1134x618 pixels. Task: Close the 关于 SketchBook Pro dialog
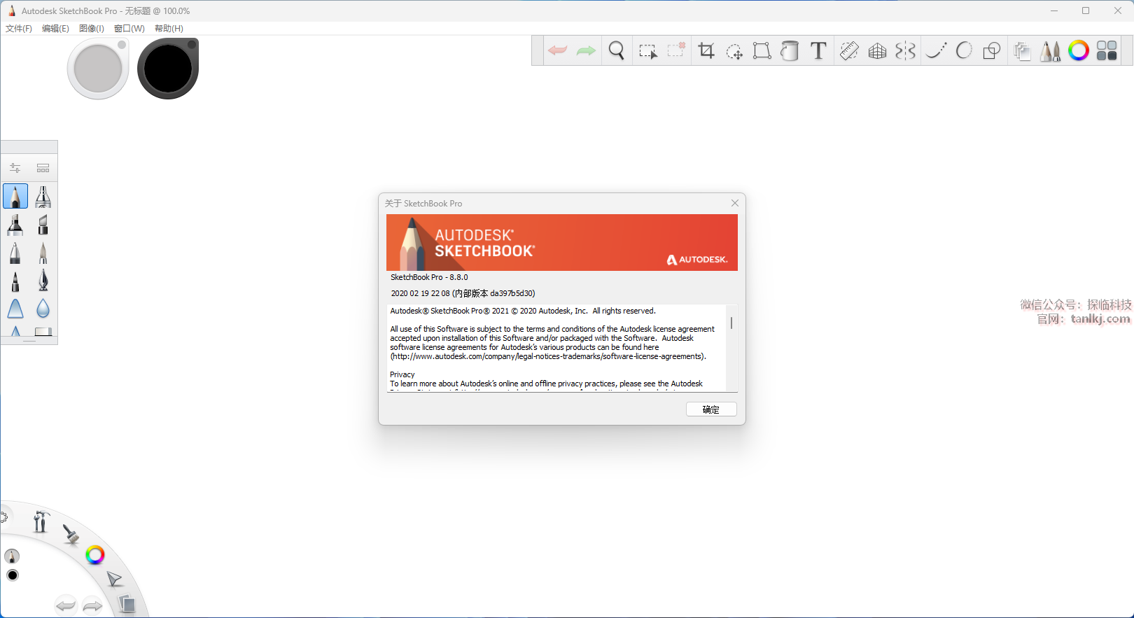(734, 203)
